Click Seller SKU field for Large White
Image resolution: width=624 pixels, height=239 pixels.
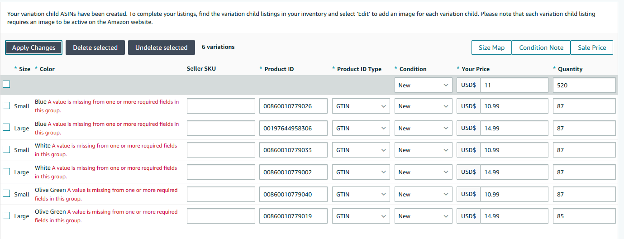pos(221,172)
